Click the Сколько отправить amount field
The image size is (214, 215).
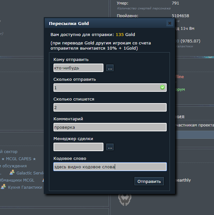106,88
